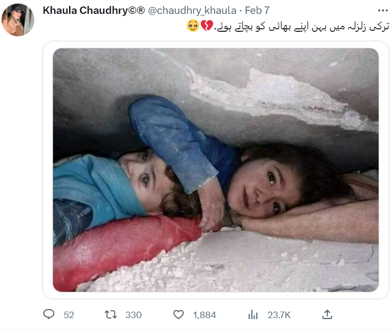392x334 pixels.
Task: Open the tweet's more options menu
Action: point(382,10)
